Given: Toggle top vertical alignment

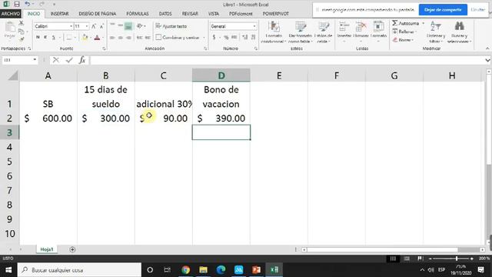Looking at the screenshot, I should point(112,26).
